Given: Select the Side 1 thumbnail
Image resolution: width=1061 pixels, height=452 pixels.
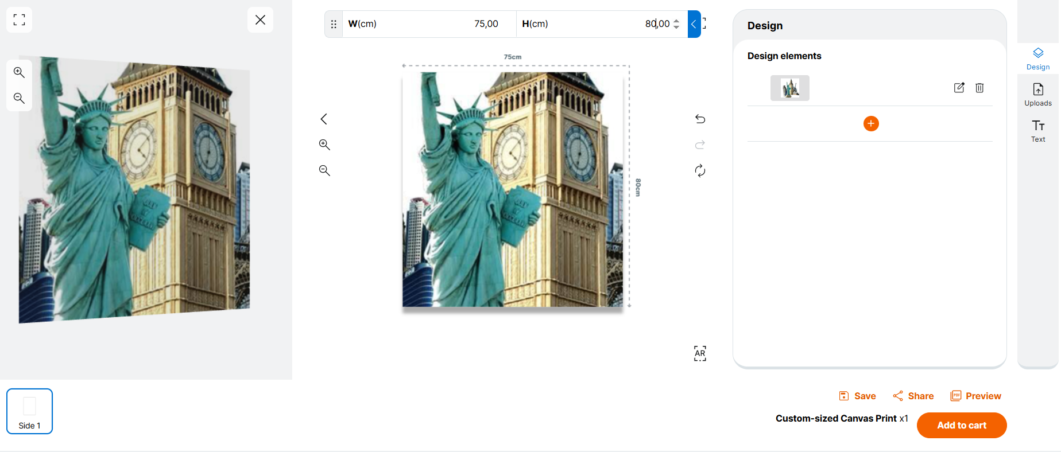Looking at the screenshot, I should 29,411.
